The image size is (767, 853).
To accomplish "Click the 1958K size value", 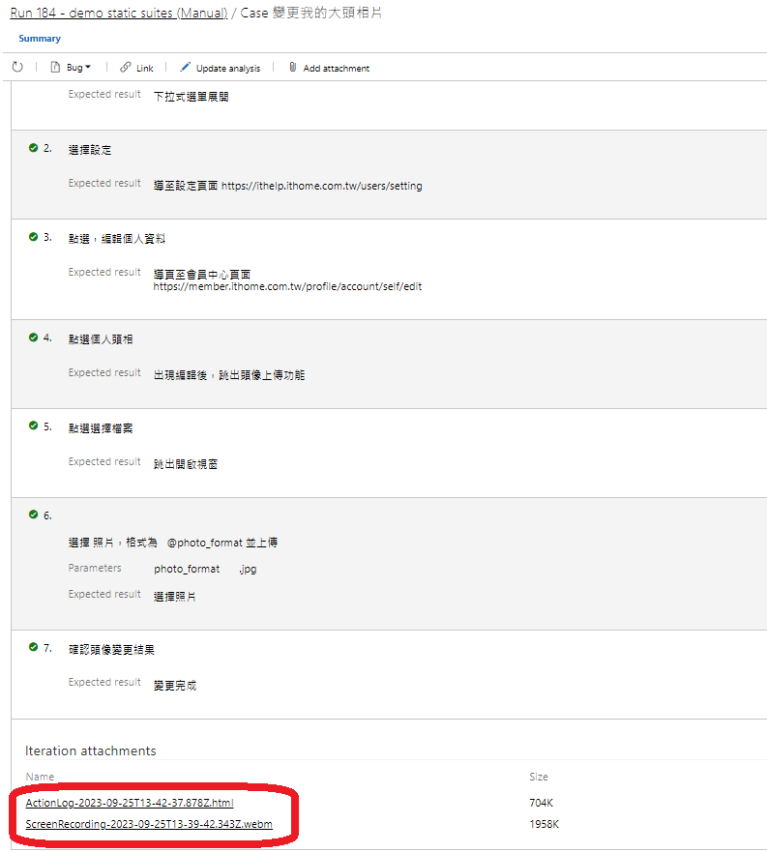I will tap(544, 824).
